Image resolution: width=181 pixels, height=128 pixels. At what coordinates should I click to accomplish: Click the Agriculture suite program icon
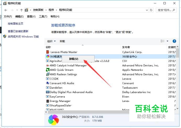[48, 61]
